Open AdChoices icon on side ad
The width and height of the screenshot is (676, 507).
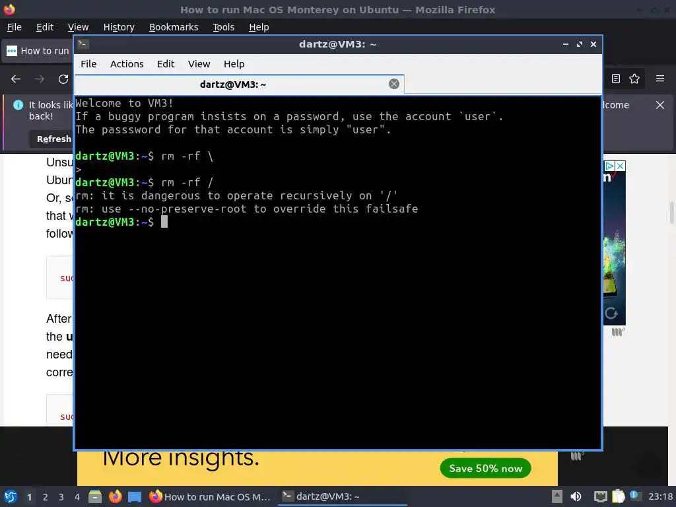pyautogui.click(x=609, y=166)
